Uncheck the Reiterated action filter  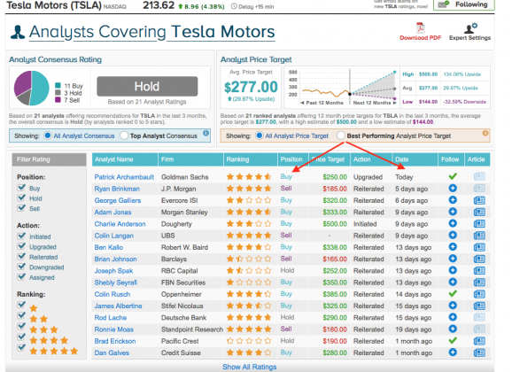coord(21,256)
